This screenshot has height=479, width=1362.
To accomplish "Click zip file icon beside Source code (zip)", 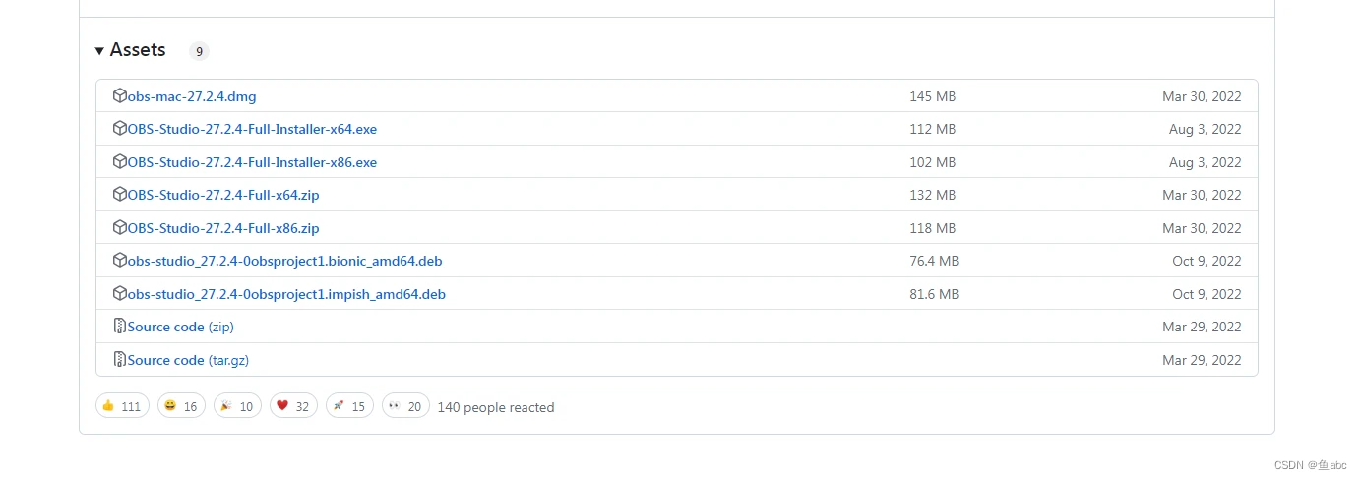I will (x=120, y=327).
